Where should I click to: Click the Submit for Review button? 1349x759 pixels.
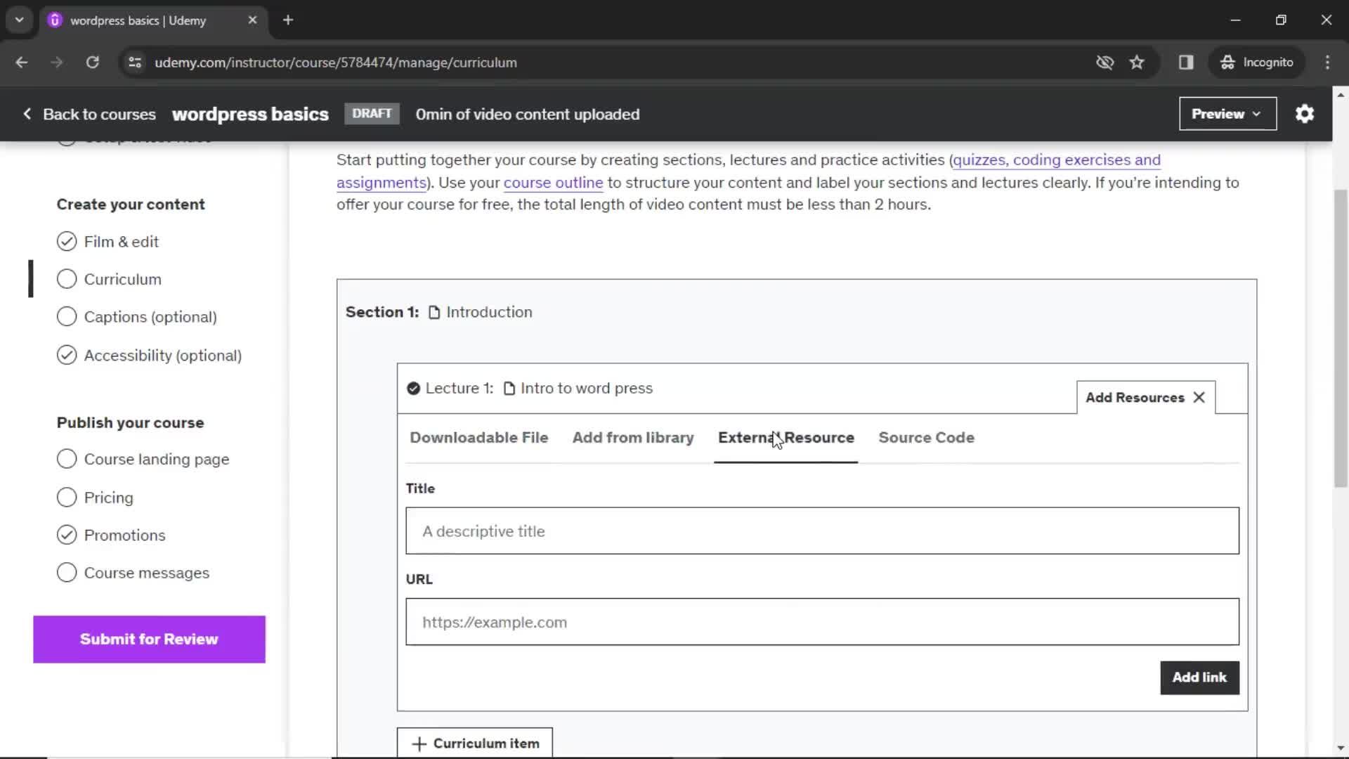(149, 639)
